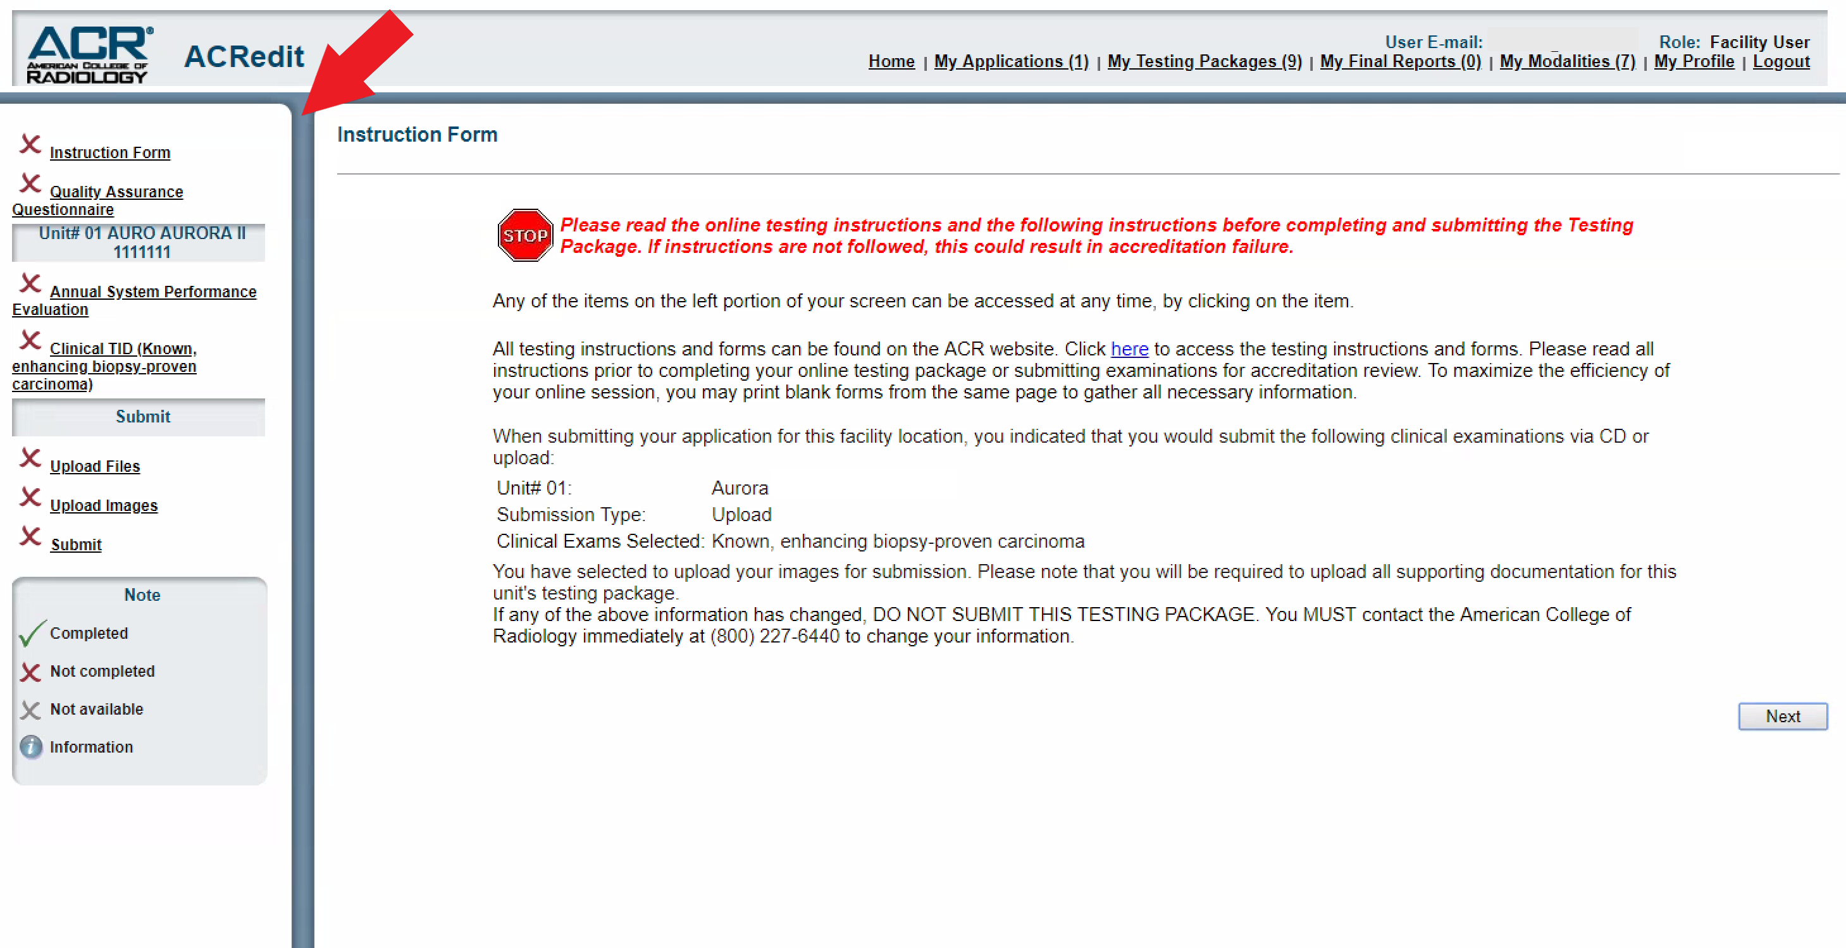Open My Testing Packages (9) menu
The height and width of the screenshot is (948, 1846).
pyautogui.click(x=1204, y=61)
